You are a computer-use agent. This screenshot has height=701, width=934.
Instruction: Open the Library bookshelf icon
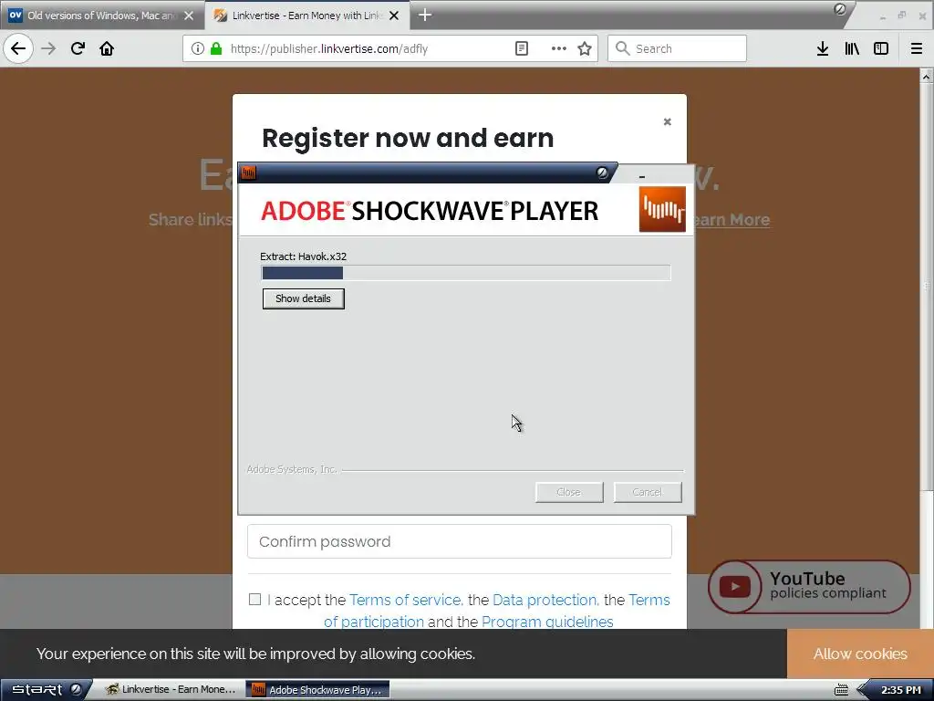[x=852, y=48]
